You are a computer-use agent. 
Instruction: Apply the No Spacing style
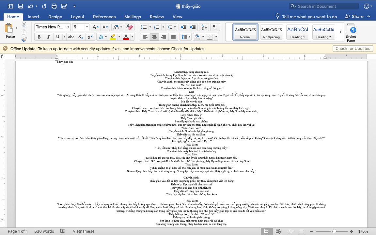tap(272, 32)
